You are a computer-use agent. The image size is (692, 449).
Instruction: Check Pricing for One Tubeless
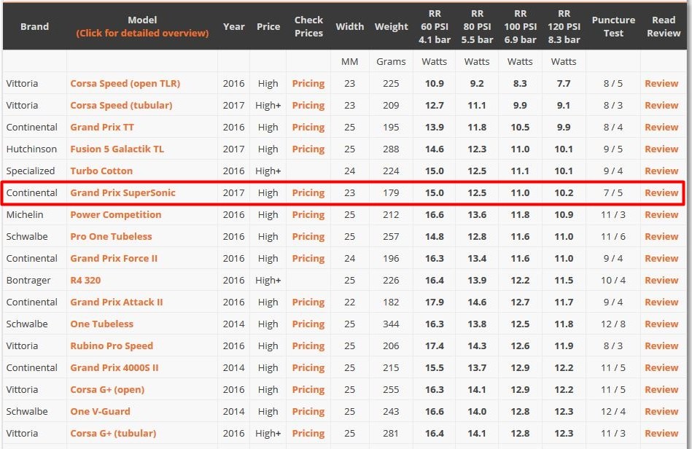tap(308, 324)
